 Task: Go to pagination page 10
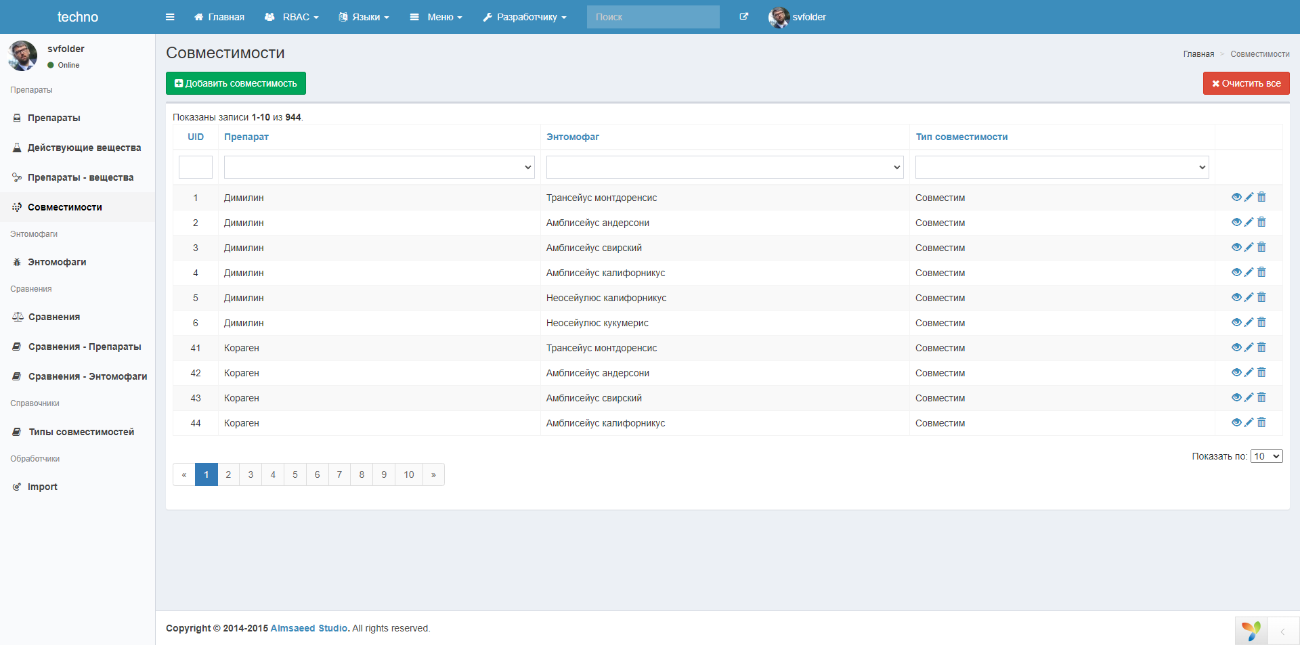click(409, 474)
